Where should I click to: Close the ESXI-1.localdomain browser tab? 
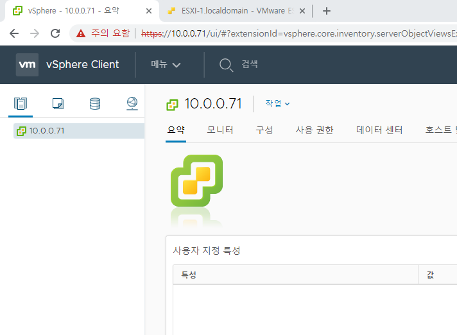click(302, 11)
